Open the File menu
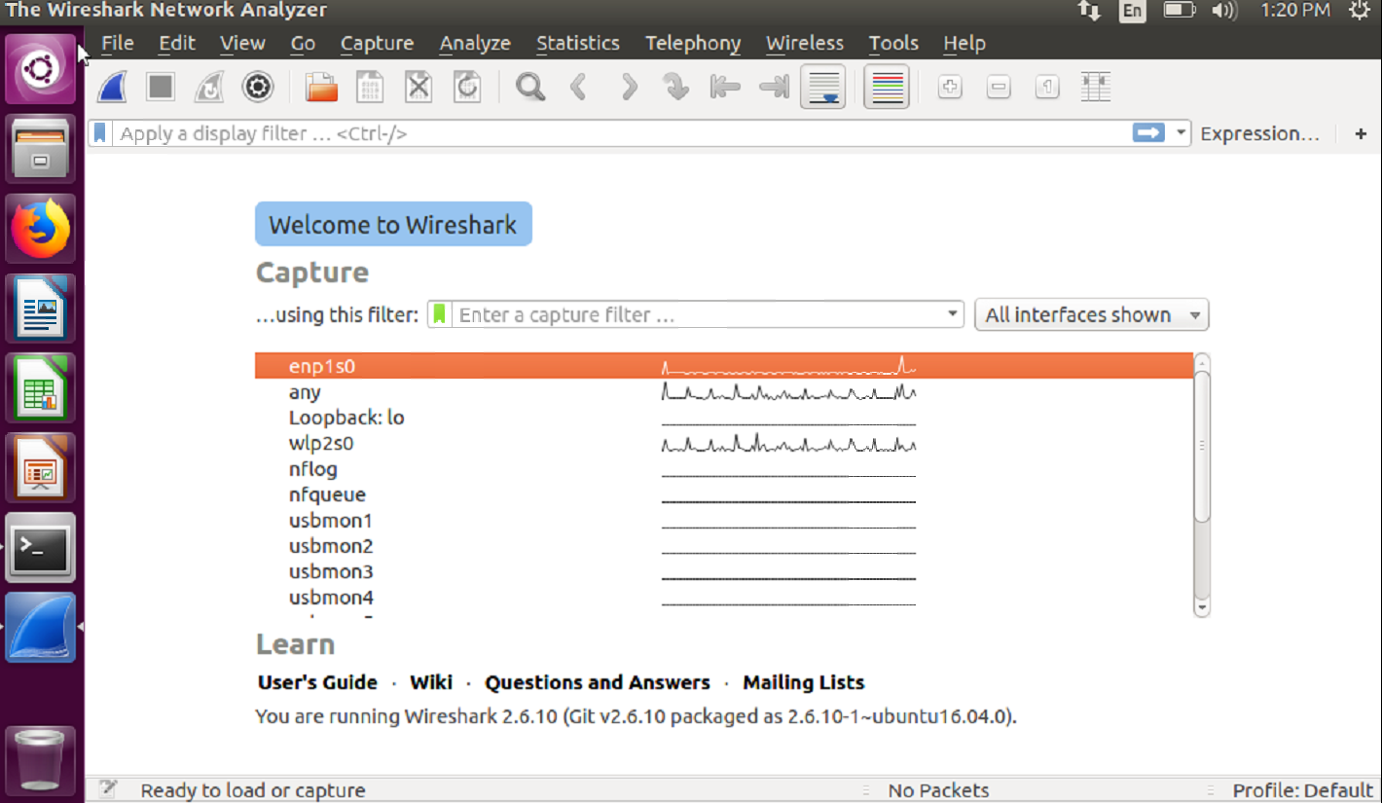Image resolution: width=1382 pixels, height=803 pixels. click(118, 43)
